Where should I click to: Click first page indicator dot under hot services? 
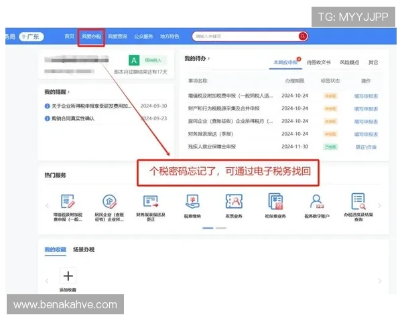208,228
